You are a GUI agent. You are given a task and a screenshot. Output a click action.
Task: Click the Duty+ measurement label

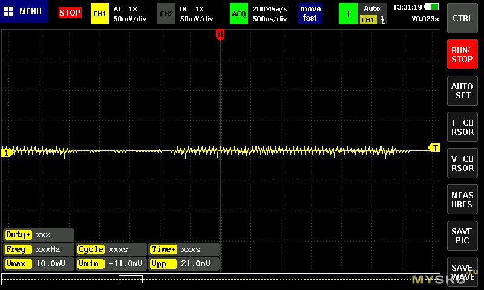(x=18, y=235)
